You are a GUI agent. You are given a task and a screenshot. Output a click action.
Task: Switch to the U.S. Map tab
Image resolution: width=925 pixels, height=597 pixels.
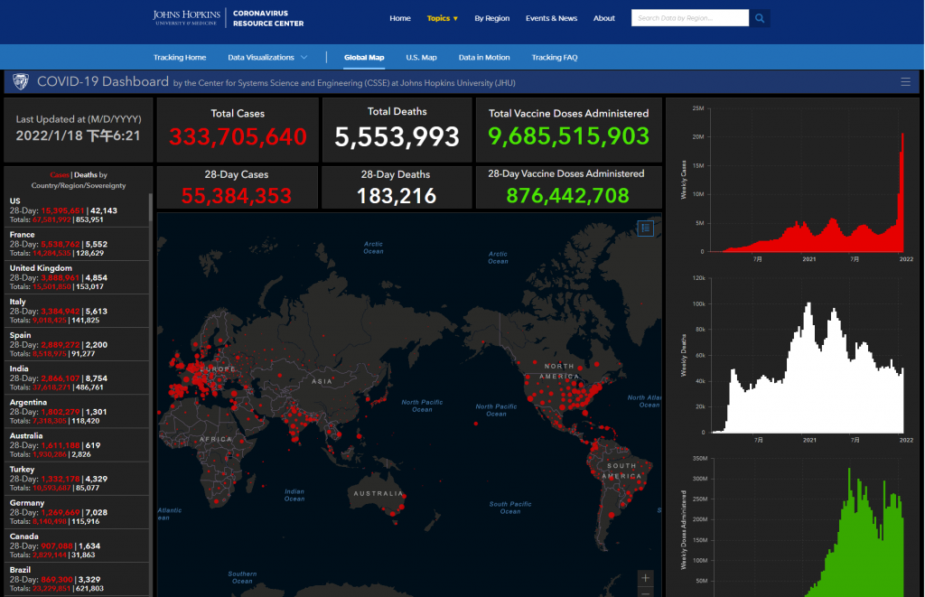tap(421, 58)
